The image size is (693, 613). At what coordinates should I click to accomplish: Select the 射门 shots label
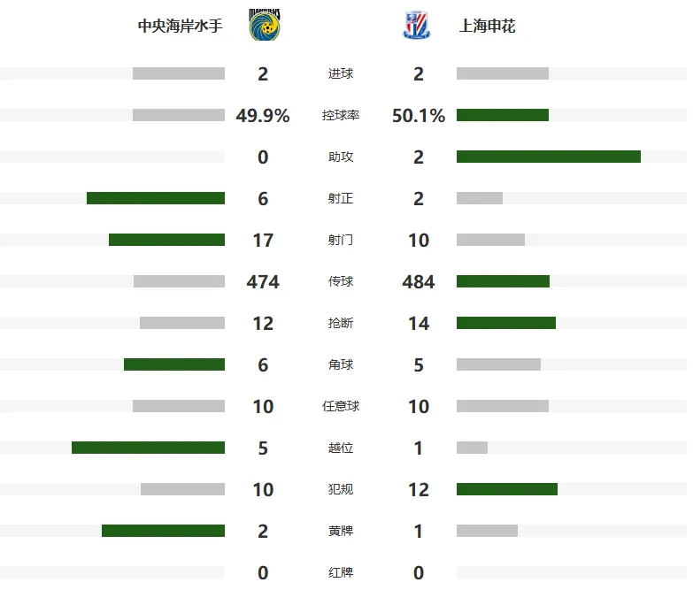341,240
